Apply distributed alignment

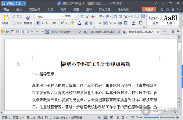[120, 23]
